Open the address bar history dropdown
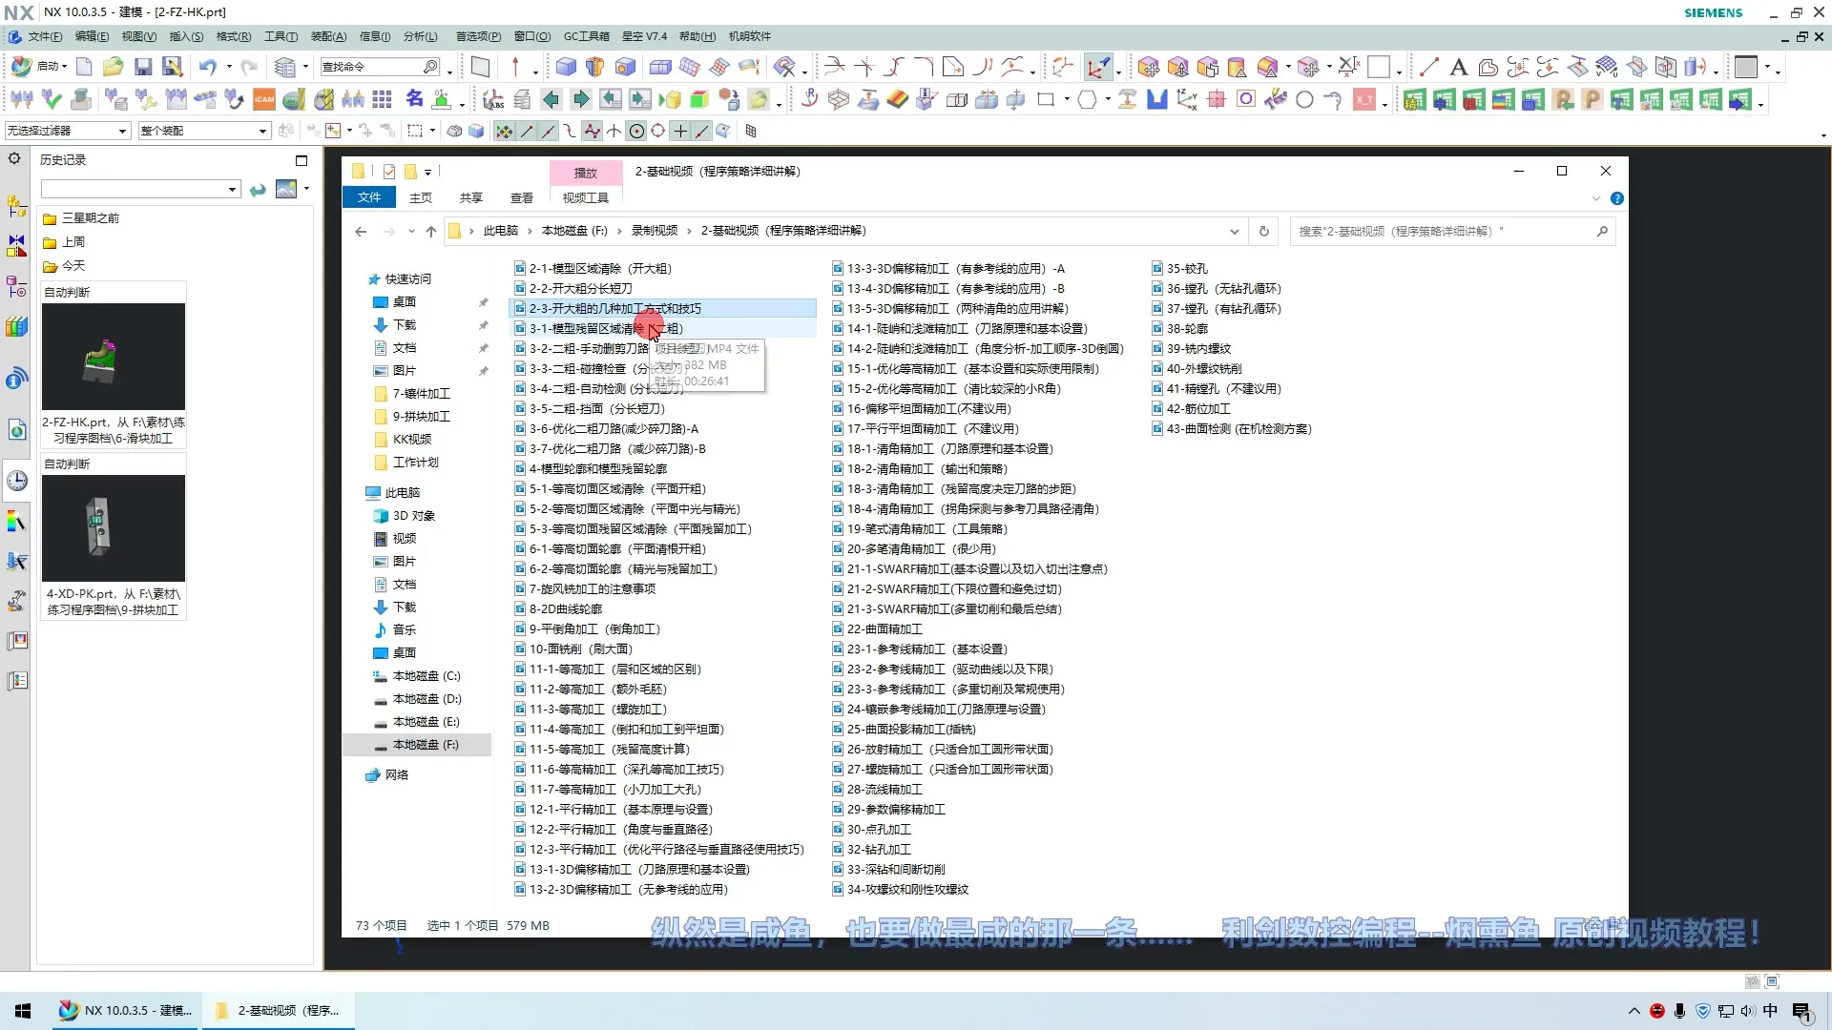The width and height of the screenshot is (1832, 1030). point(1235,231)
